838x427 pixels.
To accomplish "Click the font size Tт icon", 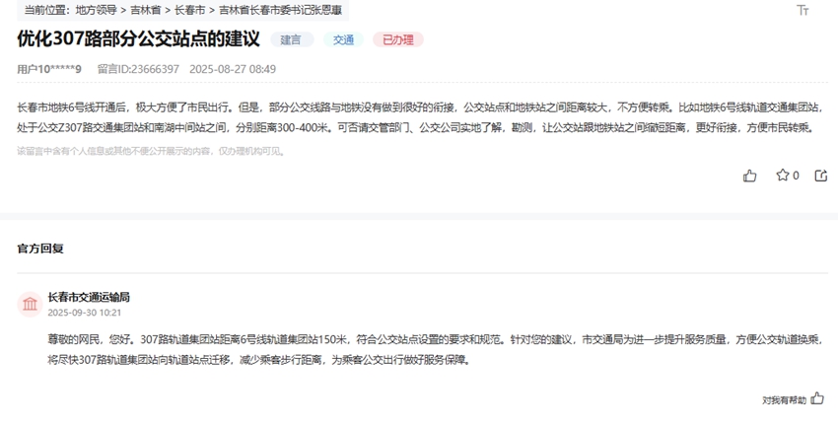I will (x=803, y=11).
